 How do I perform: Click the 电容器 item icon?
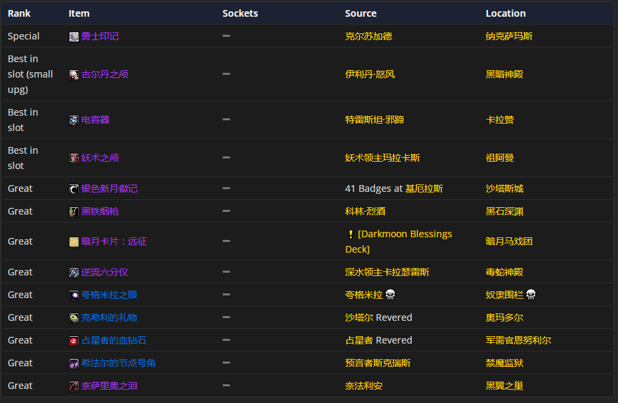coord(74,120)
